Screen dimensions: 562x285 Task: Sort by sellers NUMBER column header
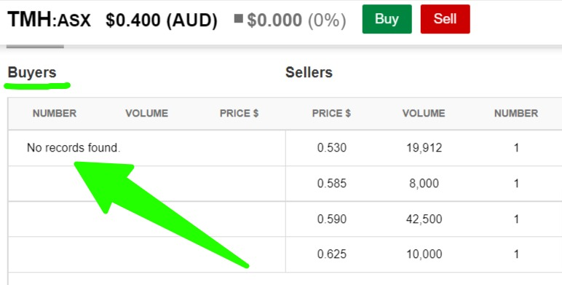pyautogui.click(x=516, y=114)
